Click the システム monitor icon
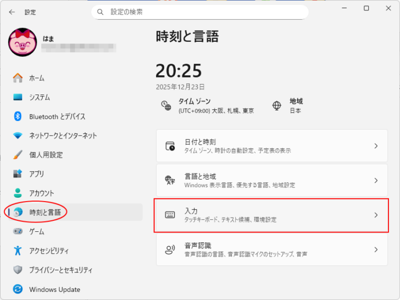The image size is (400, 300). coord(18,97)
